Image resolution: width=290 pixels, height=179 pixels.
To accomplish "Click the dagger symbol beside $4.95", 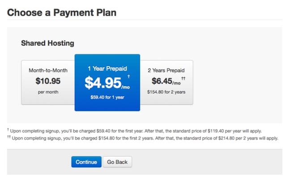I will click(x=128, y=77).
